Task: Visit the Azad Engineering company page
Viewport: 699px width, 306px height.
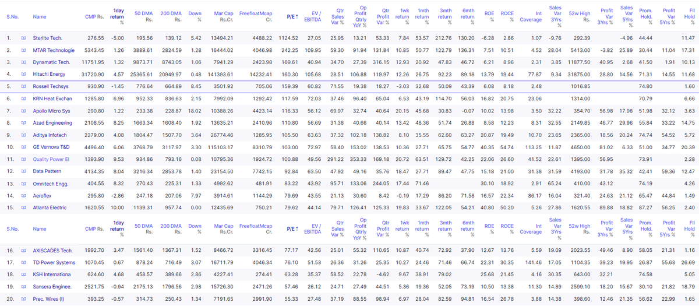Action: (x=54, y=122)
